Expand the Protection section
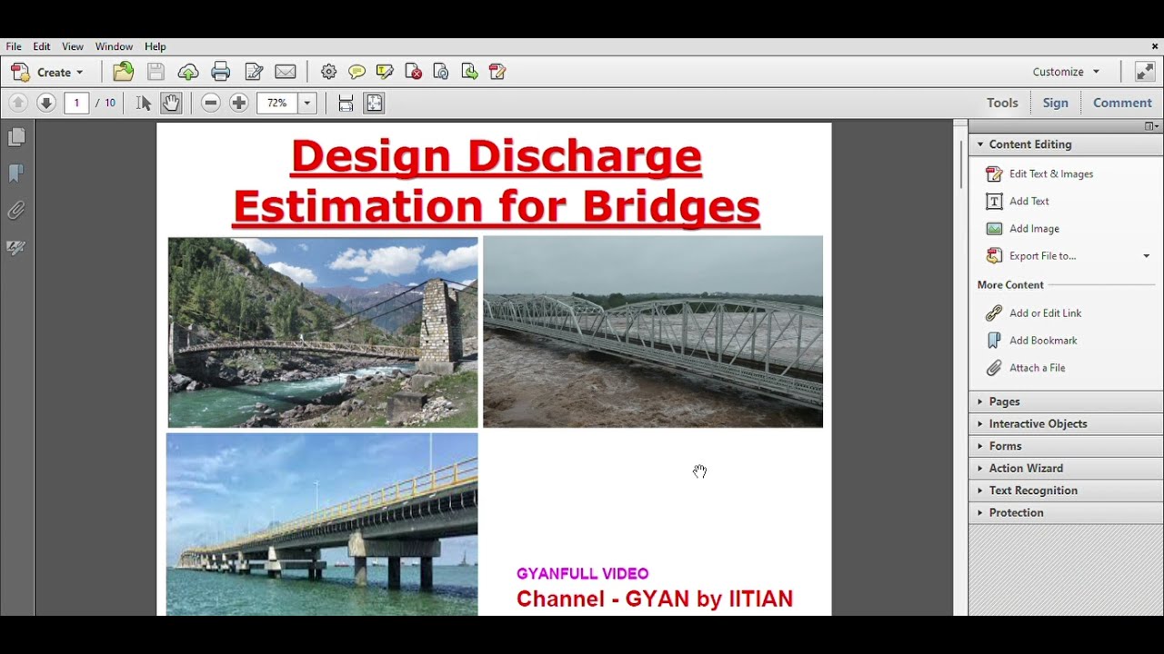Viewport: 1164px width, 654px height. coord(1066,512)
